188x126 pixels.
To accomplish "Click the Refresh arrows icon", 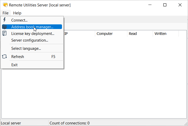I will coord(4,57).
